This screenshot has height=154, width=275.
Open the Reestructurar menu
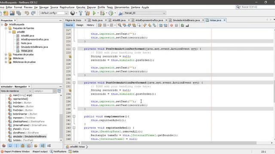click(67, 7)
